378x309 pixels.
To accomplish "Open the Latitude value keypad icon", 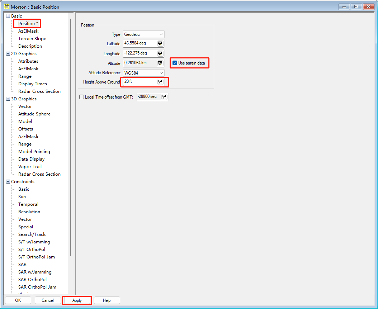I will click(x=160, y=43).
